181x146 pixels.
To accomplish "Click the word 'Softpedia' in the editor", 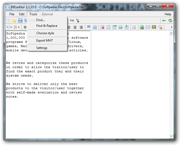I will (x=16, y=34).
